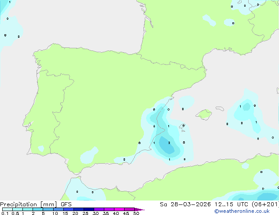Click the '35' legend scale label

coord(106,213)
